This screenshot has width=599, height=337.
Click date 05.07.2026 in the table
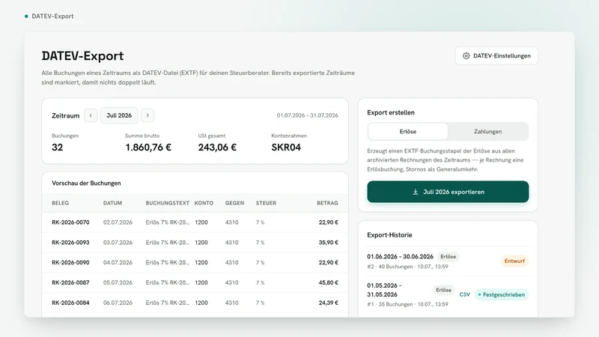click(x=118, y=283)
